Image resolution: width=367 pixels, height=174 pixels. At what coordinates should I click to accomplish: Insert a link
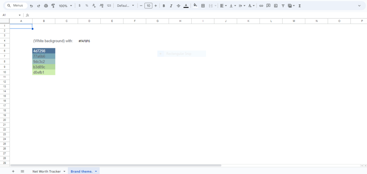coord(261,6)
